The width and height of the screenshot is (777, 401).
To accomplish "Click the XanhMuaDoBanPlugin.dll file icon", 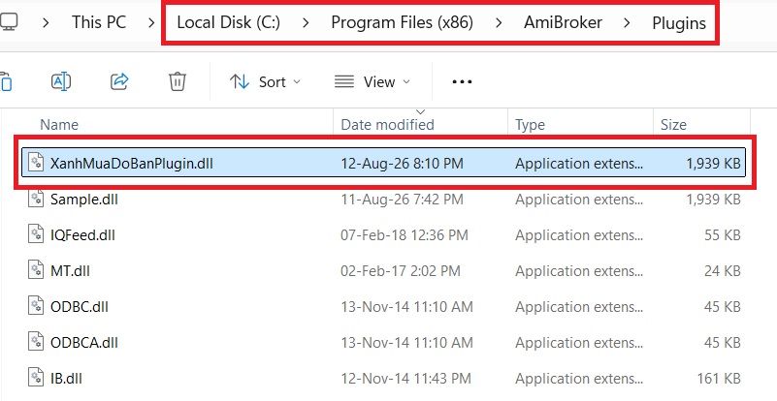I will click(36, 163).
